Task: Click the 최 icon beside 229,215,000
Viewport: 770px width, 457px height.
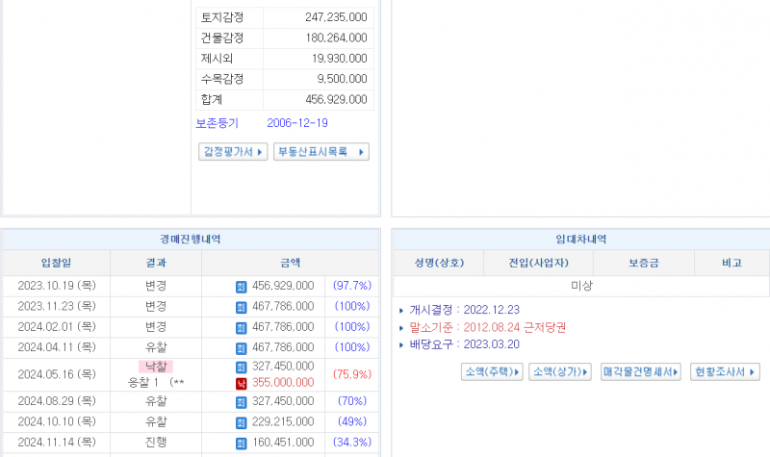Action: 241,421
